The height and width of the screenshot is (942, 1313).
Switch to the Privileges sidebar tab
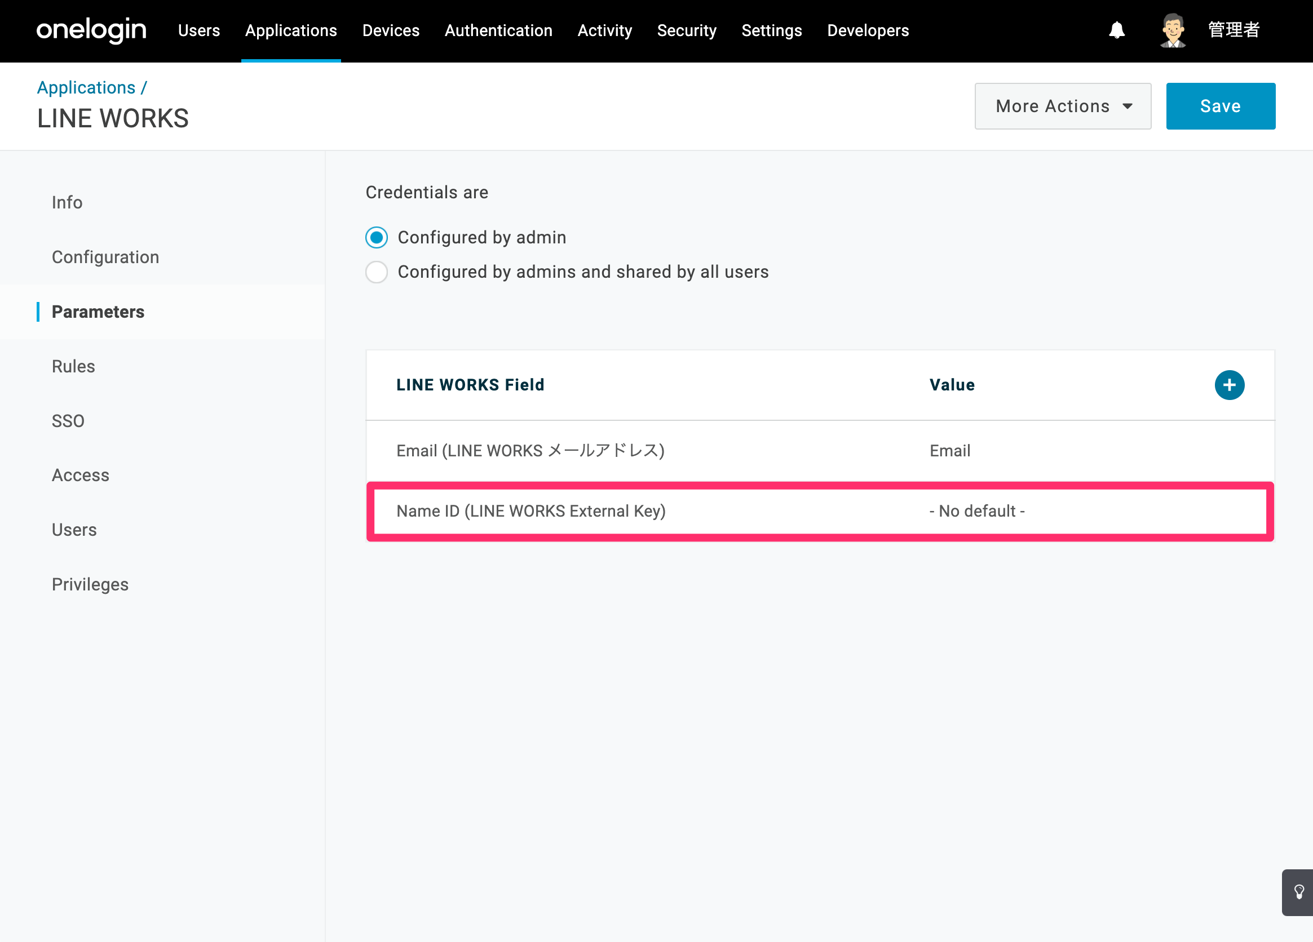pyautogui.click(x=90, y=584)
